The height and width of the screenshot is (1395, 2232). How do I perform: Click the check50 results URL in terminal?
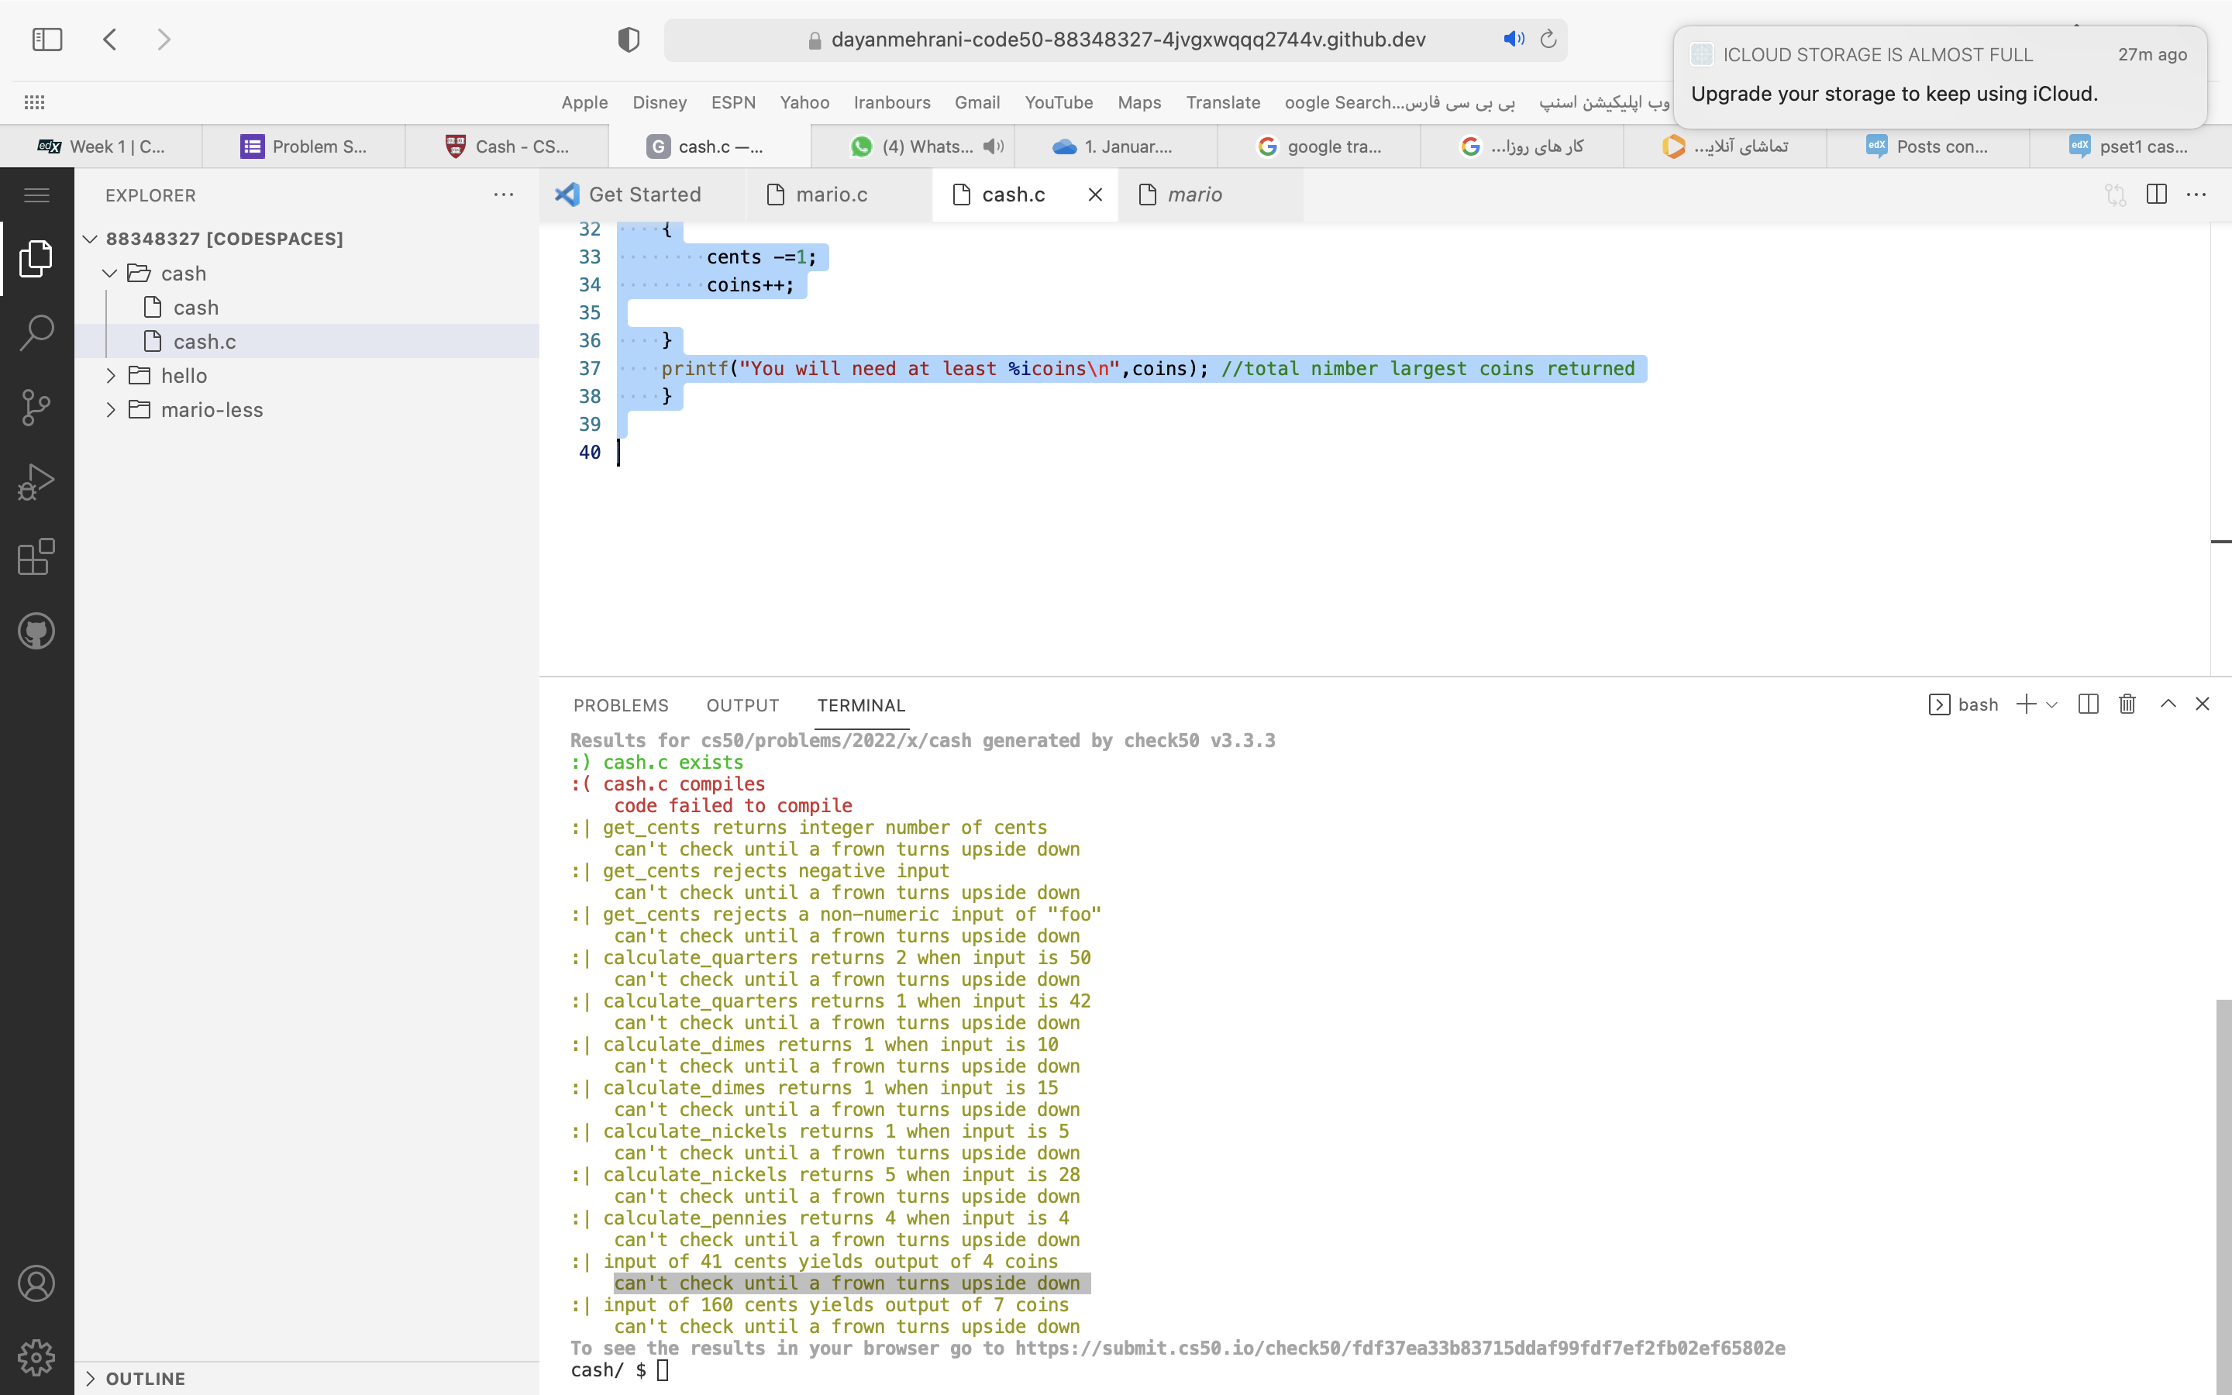pyautogui.click(x=1400, y=1348)
